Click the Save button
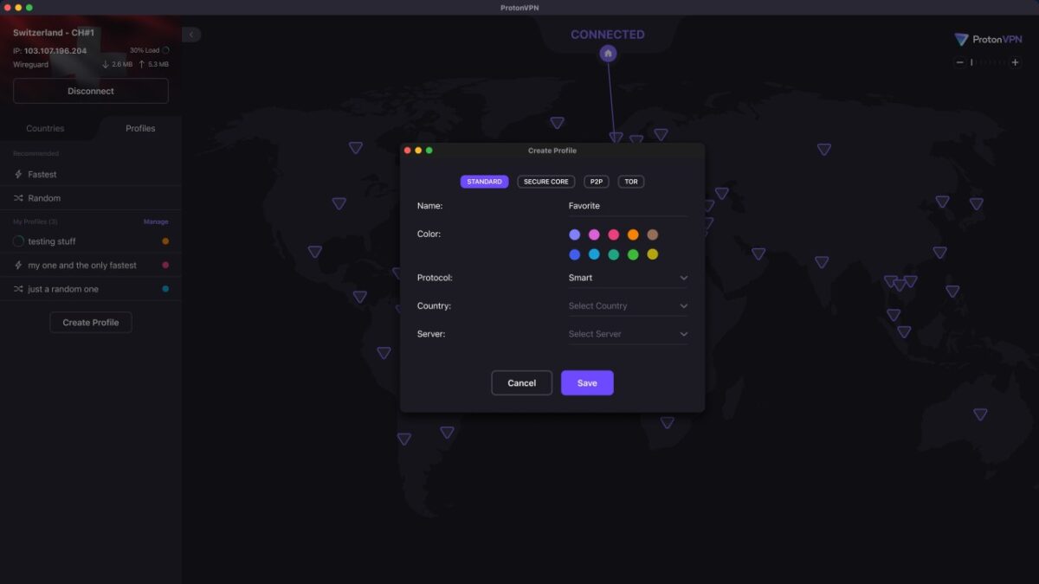This screenshot has width=1039, height=584. (587, 382)
